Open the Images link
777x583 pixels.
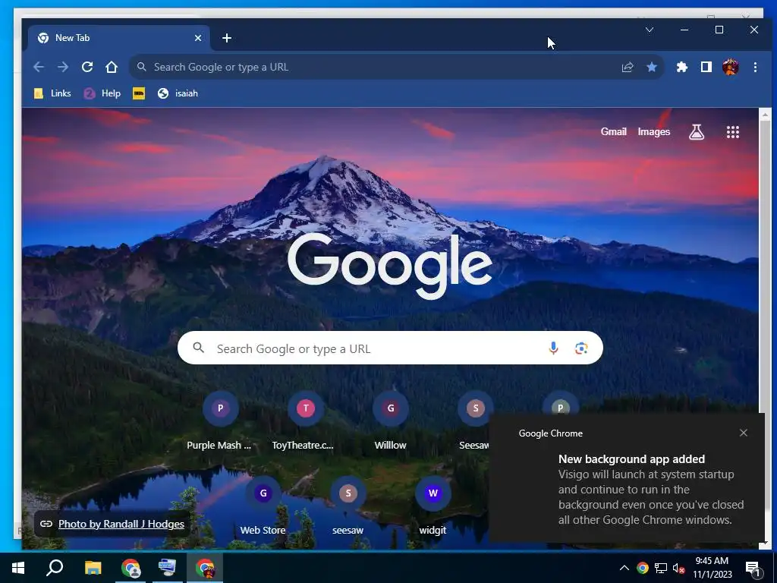tap(653, 132)
